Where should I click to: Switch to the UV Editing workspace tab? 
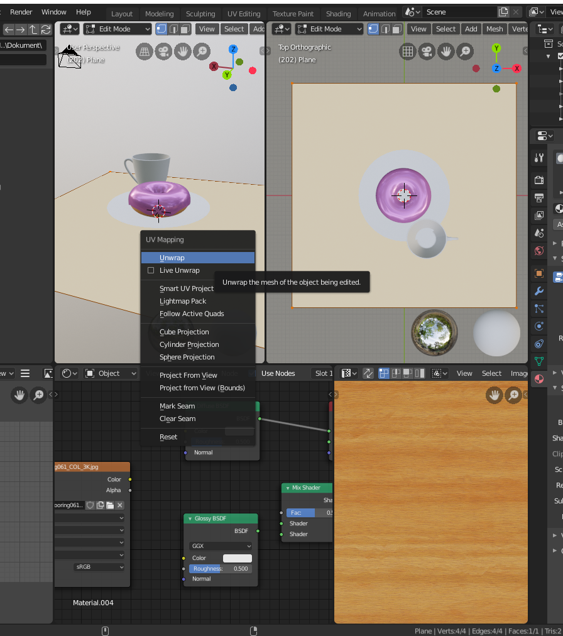click(244, 13)
